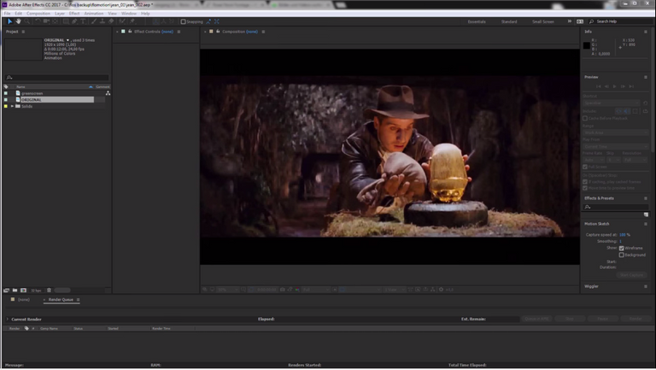This screenshot has width=656, height=370.
Task: Open Motion Sketch panel menu icon
Action: [646, 224]
